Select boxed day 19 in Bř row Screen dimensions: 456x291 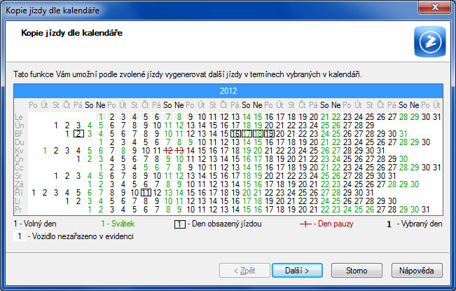[x=269, y=134]
